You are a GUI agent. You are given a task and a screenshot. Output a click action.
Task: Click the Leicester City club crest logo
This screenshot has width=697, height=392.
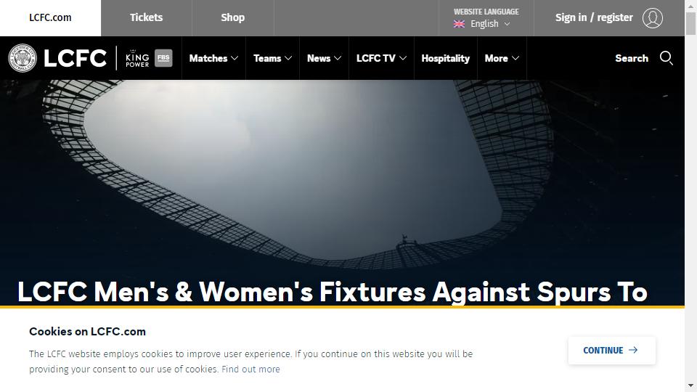[23, 58]
